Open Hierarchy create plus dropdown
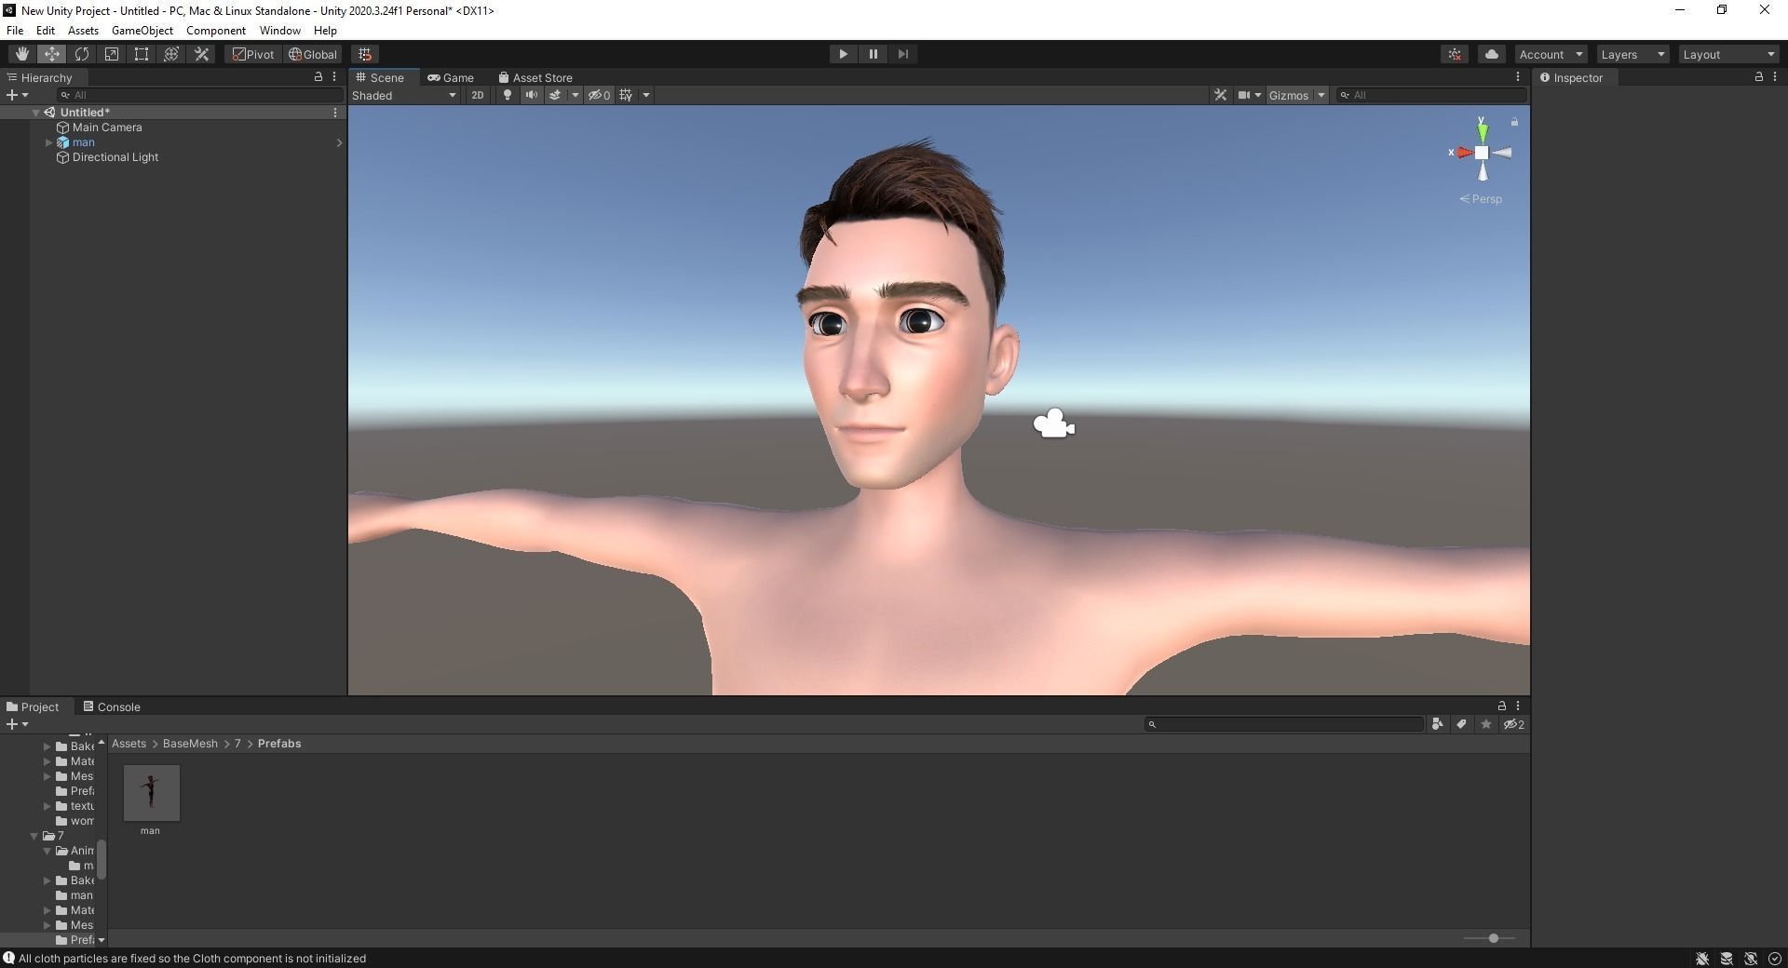This screenshot has width=1788, height=968. tap(17, 95)
